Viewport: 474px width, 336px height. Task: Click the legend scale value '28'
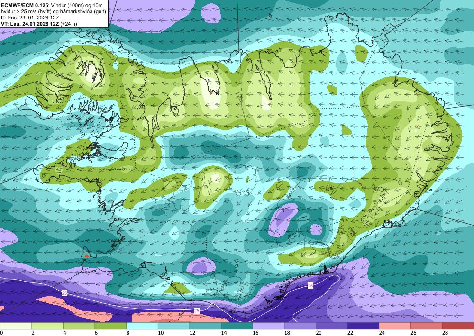click(445, 333)
